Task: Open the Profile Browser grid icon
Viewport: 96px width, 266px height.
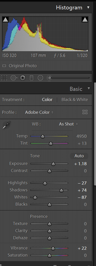Action: point(85,112)
